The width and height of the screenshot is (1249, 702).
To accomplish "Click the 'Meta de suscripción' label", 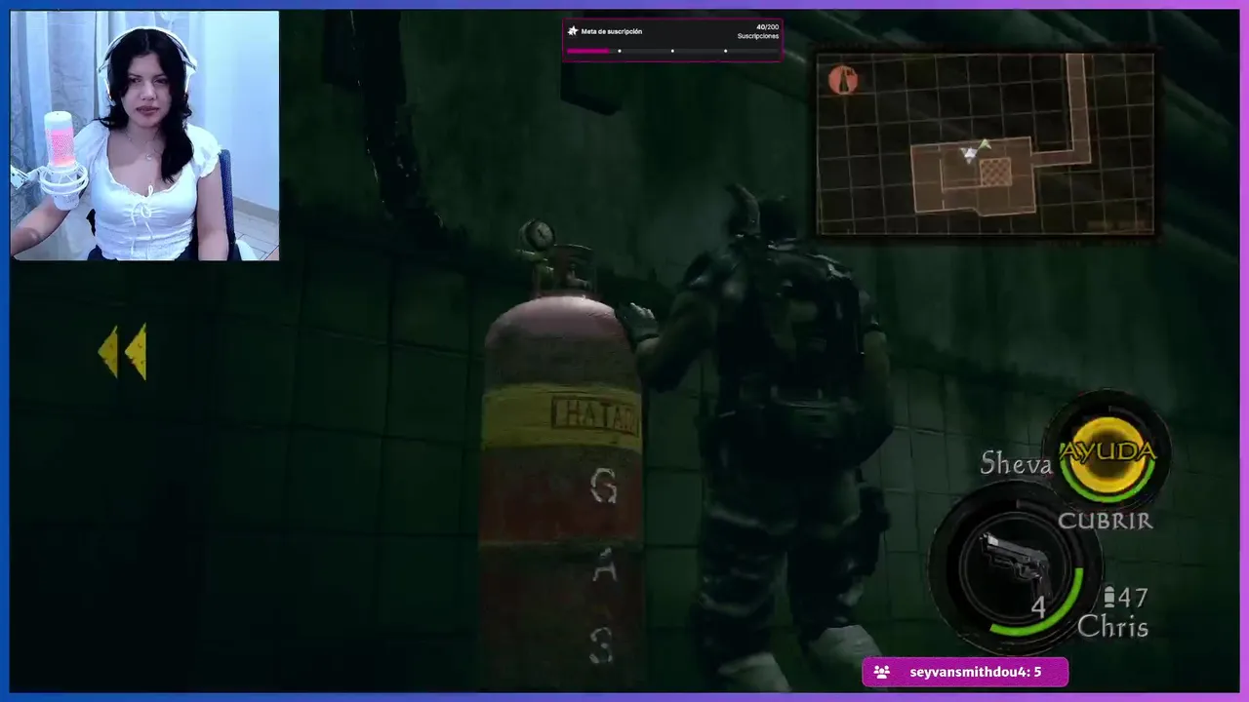I will click(x=612, y=31).
